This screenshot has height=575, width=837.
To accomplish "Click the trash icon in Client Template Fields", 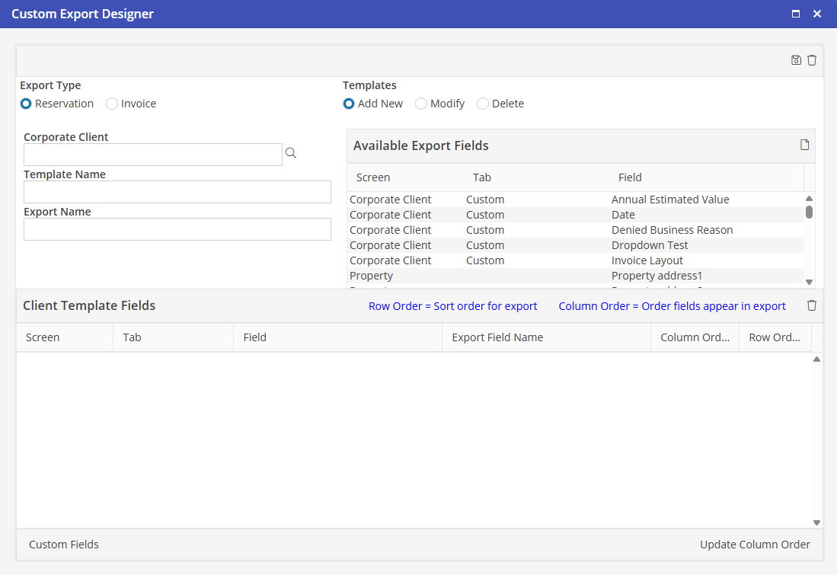I will (812, 305).
